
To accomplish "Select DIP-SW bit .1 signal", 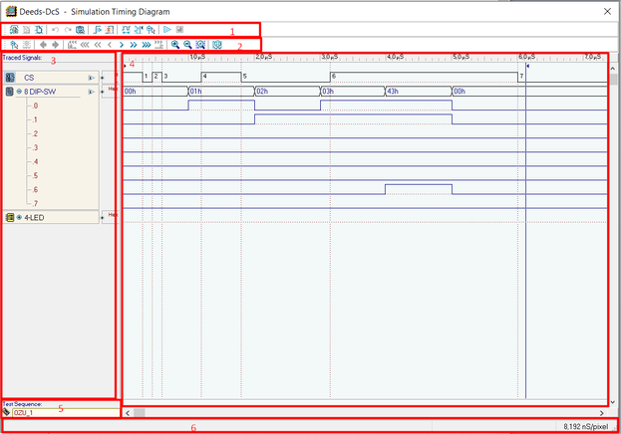I will (x=35, y=119).
